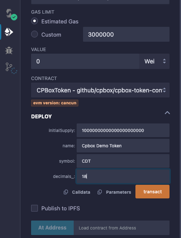Click the orange transact button

(x=152, y=192)
